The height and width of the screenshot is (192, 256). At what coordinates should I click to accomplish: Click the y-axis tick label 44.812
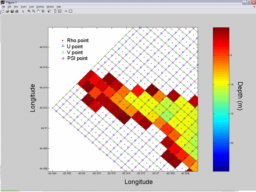click(43, 108)
